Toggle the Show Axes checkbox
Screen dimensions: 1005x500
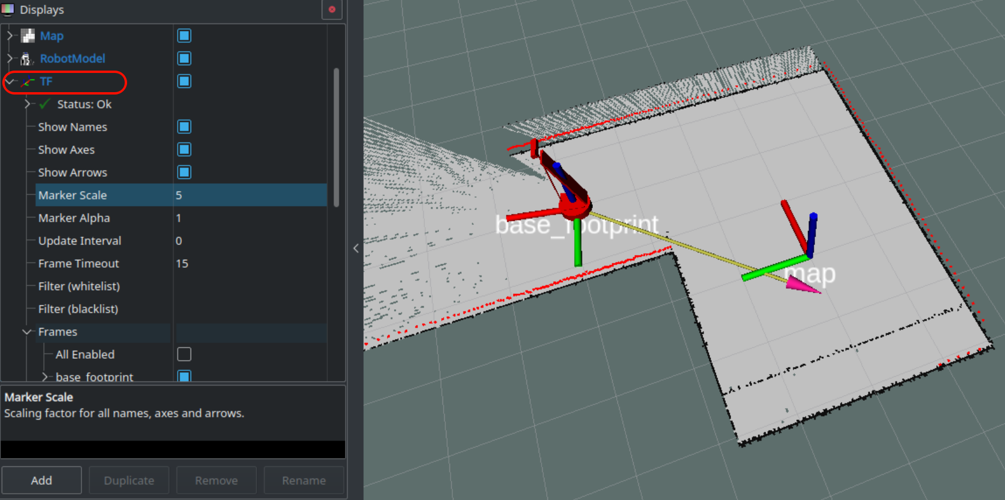click(x=184, y=150)
